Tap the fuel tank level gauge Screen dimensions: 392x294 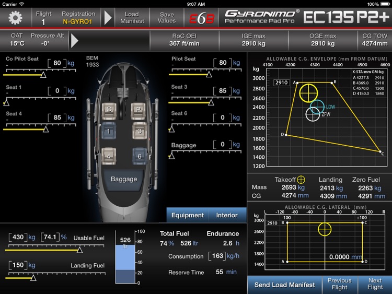click(x=125, y=257)
